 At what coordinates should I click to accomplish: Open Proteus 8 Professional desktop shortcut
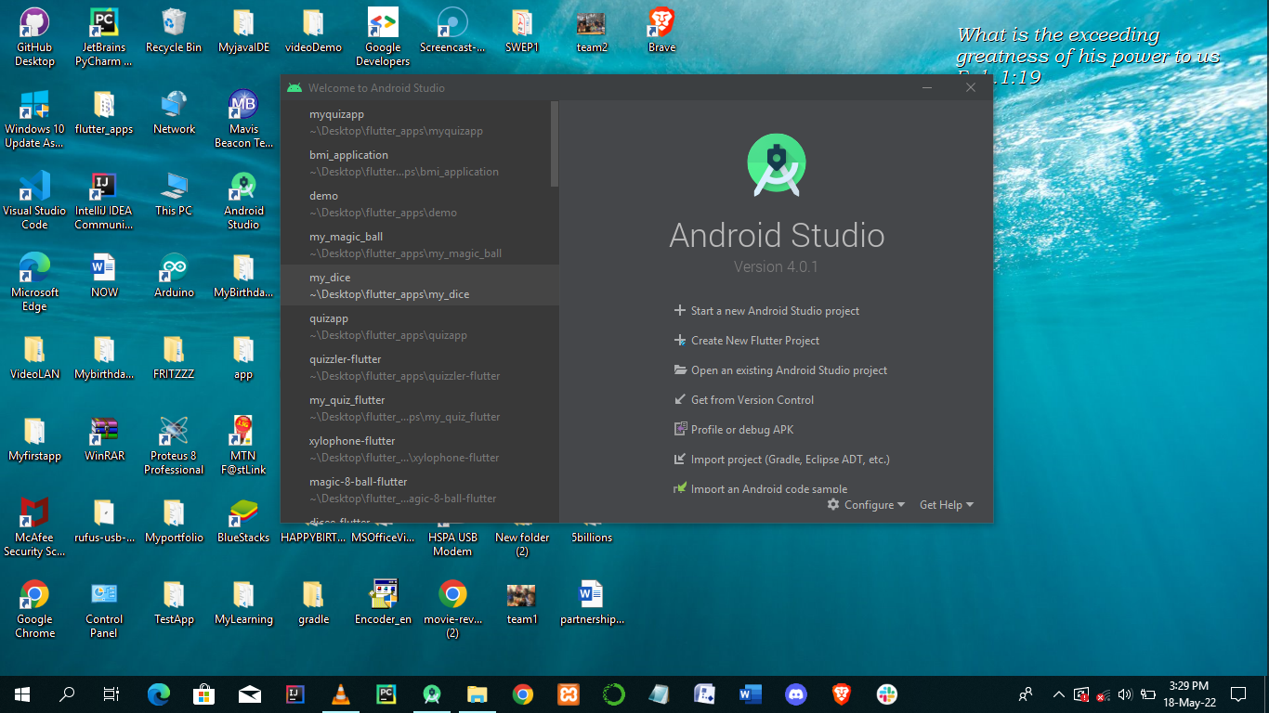(174, 447)
